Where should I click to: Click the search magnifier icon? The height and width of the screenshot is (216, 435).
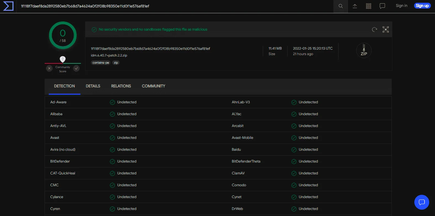(341, 6)
